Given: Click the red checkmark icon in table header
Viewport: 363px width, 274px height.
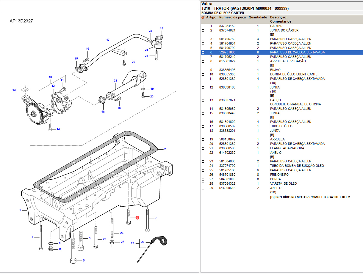Looking at the screenshot, I should 203,17.
